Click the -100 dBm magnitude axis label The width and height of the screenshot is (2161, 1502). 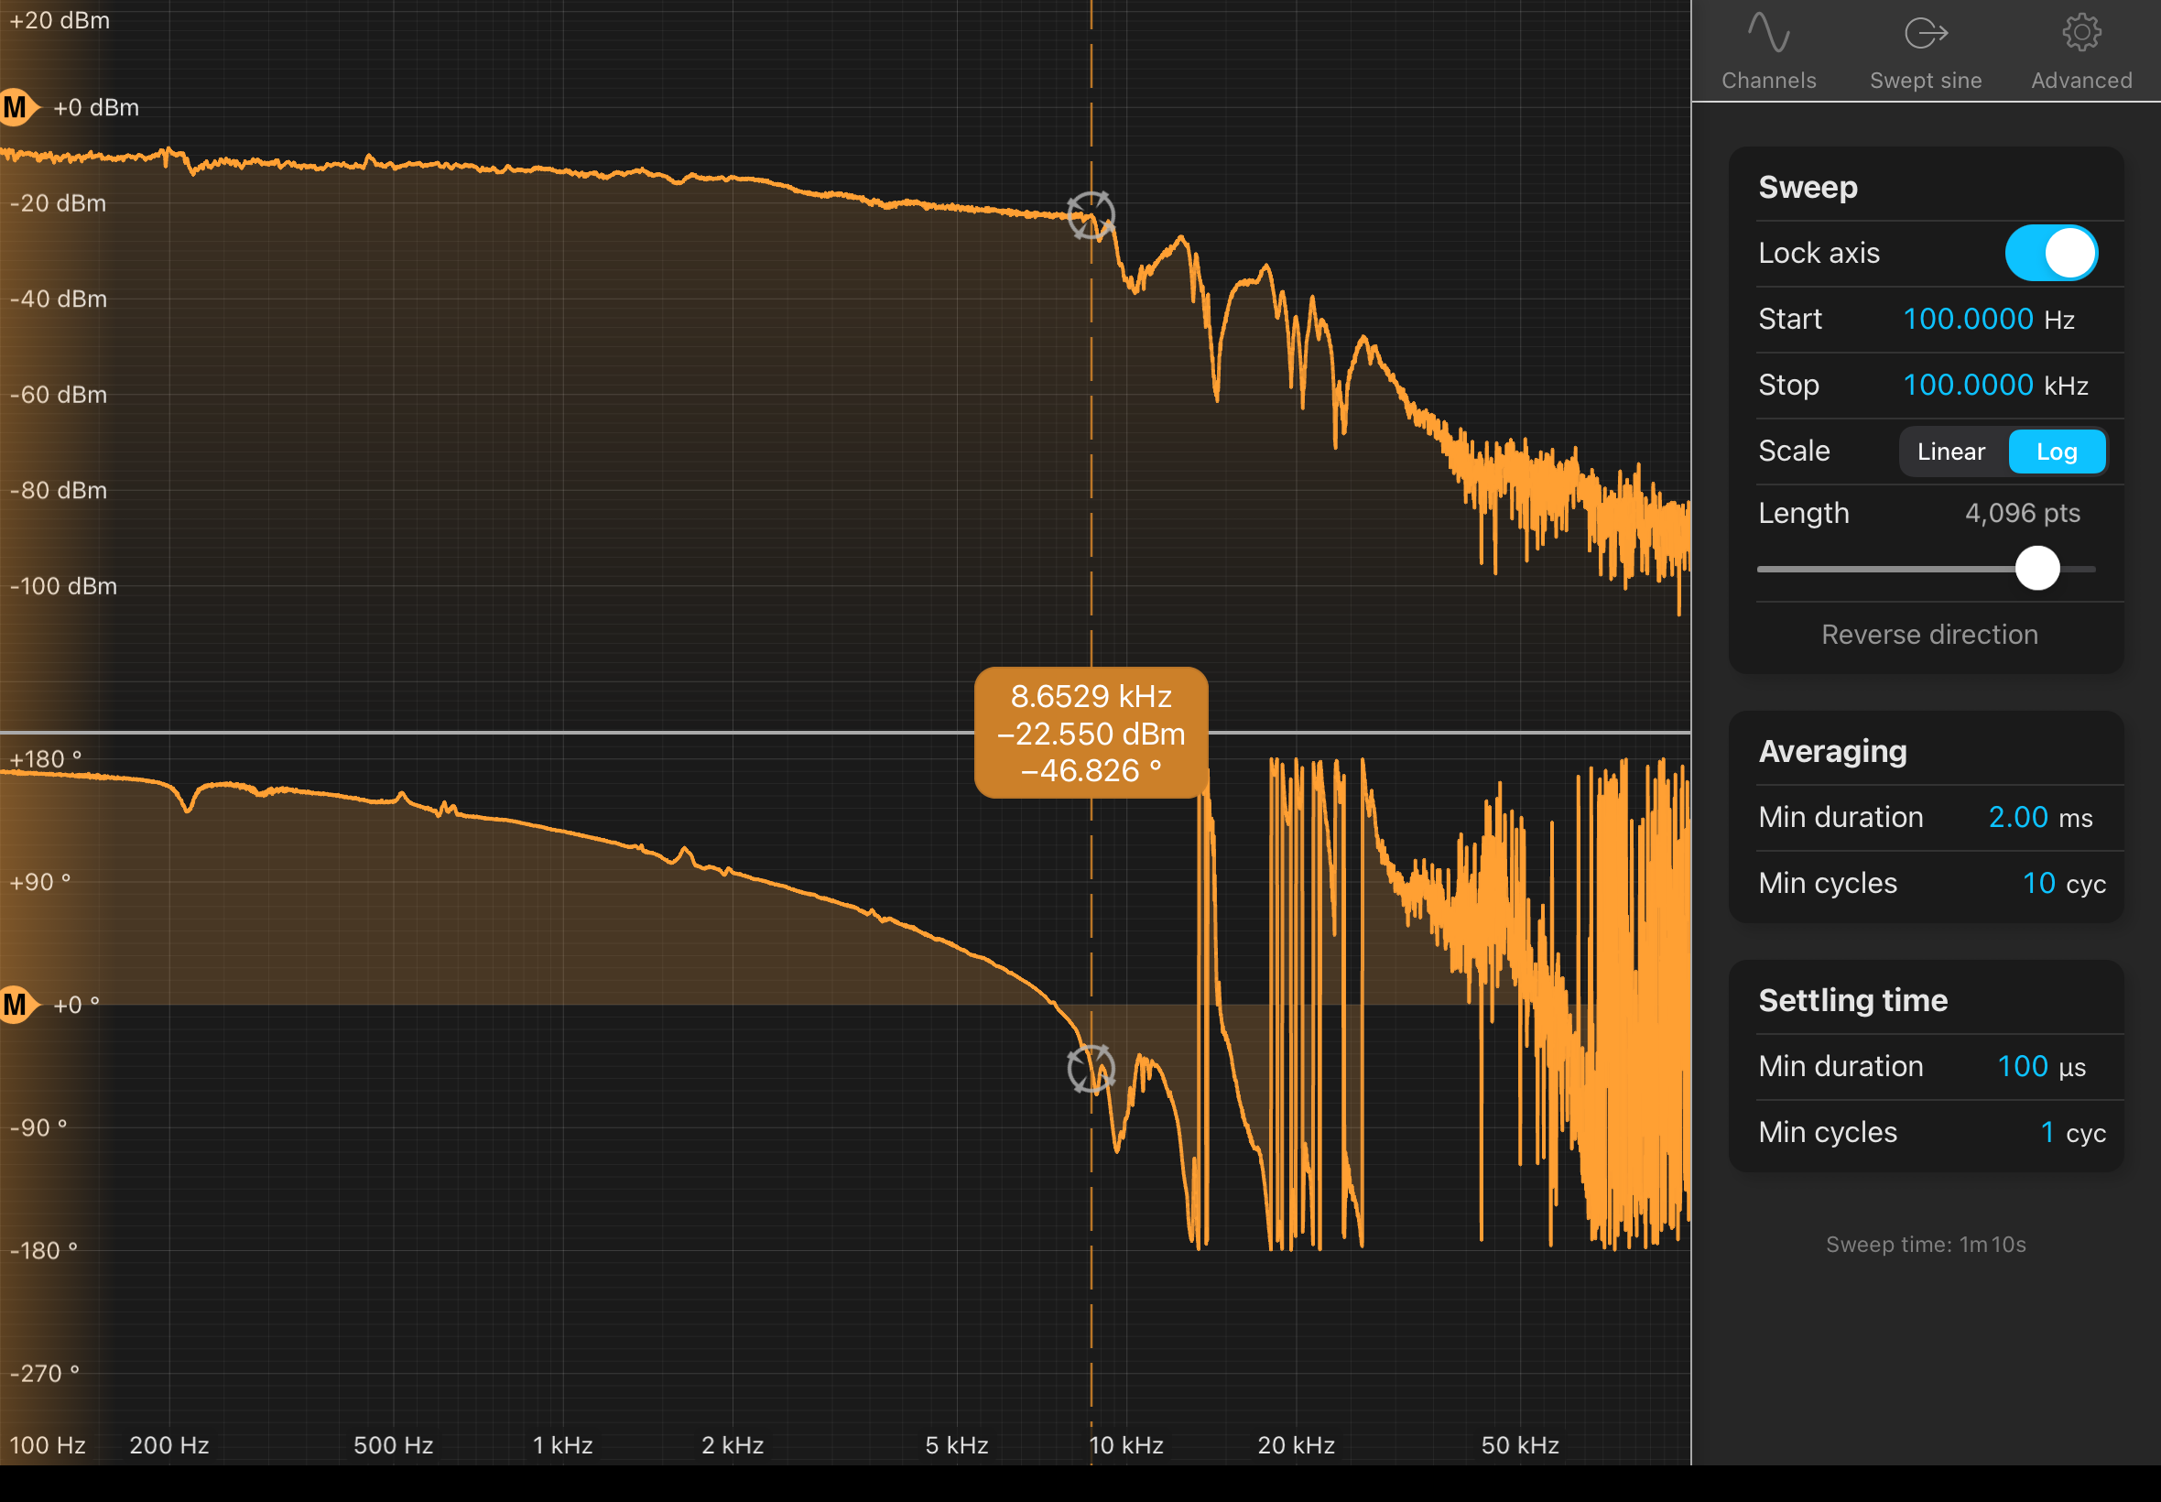click(x=63, y=585)
